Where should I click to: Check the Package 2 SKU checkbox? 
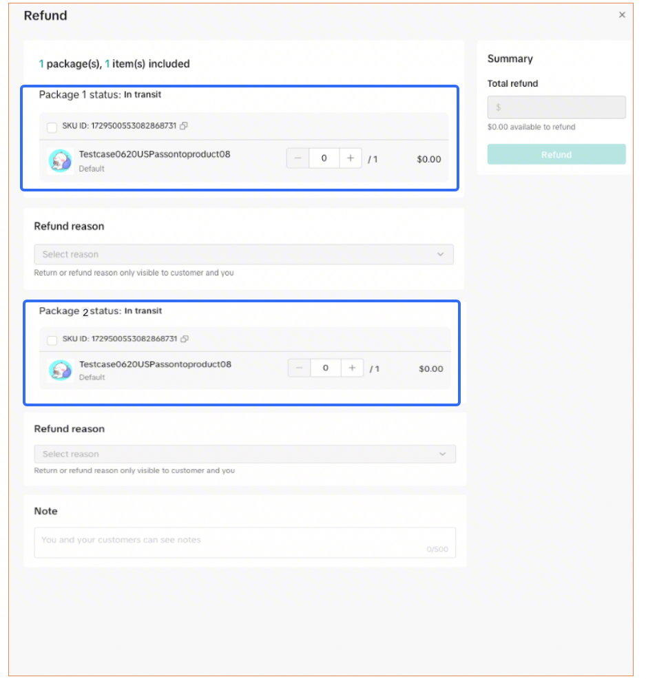[52, 340]
